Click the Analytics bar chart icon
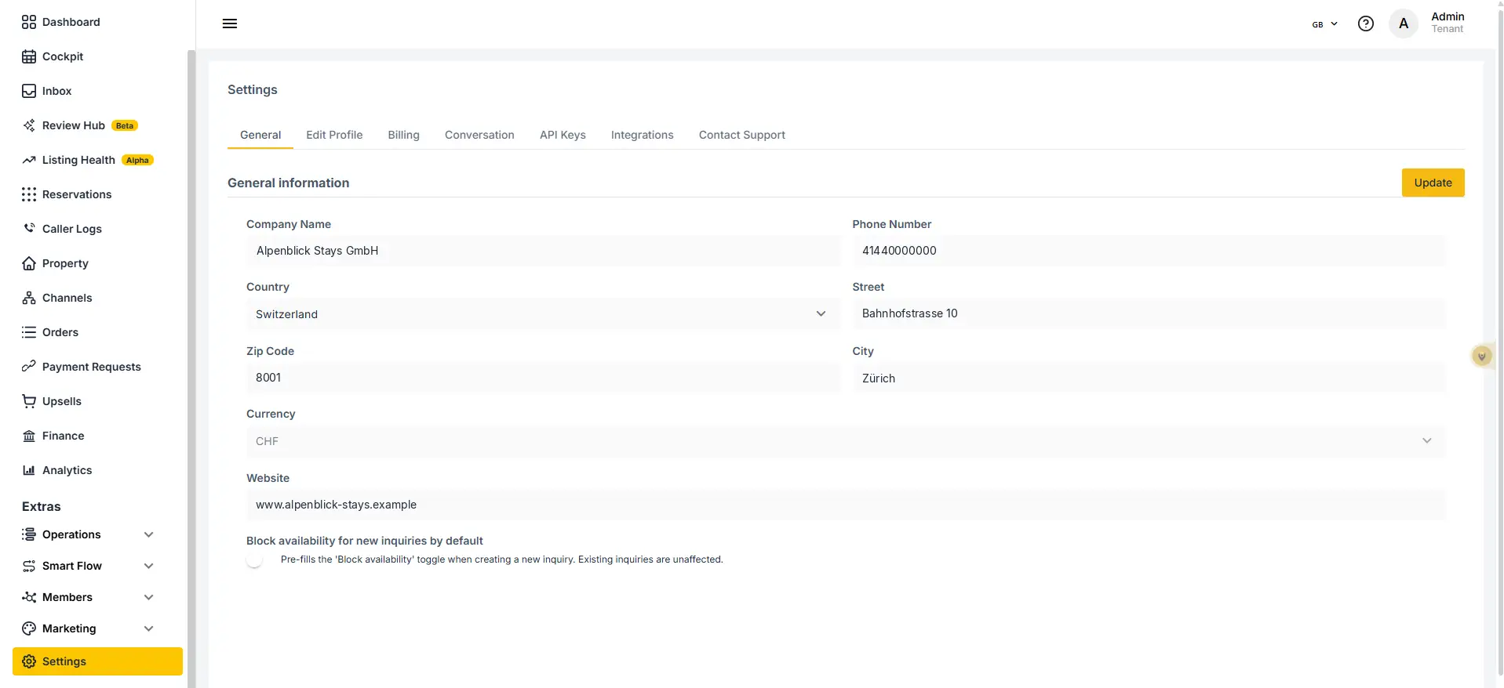 point(29,470)
